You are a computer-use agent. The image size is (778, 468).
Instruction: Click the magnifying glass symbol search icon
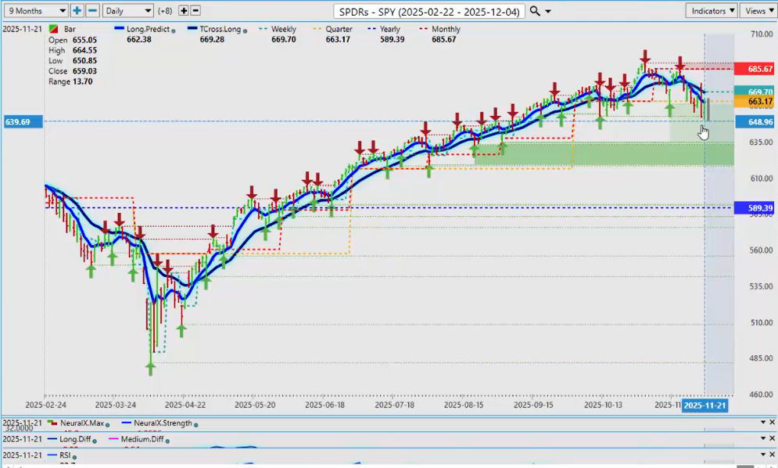click(x=535, y=11)
